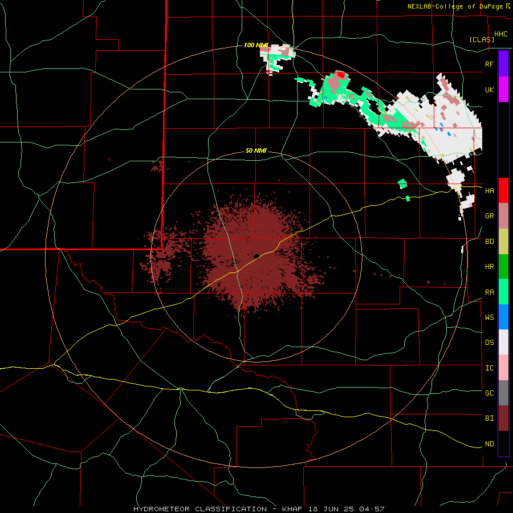Click the ND black legend swatch
The image size is (513, 513).
[x=503, y=443]
